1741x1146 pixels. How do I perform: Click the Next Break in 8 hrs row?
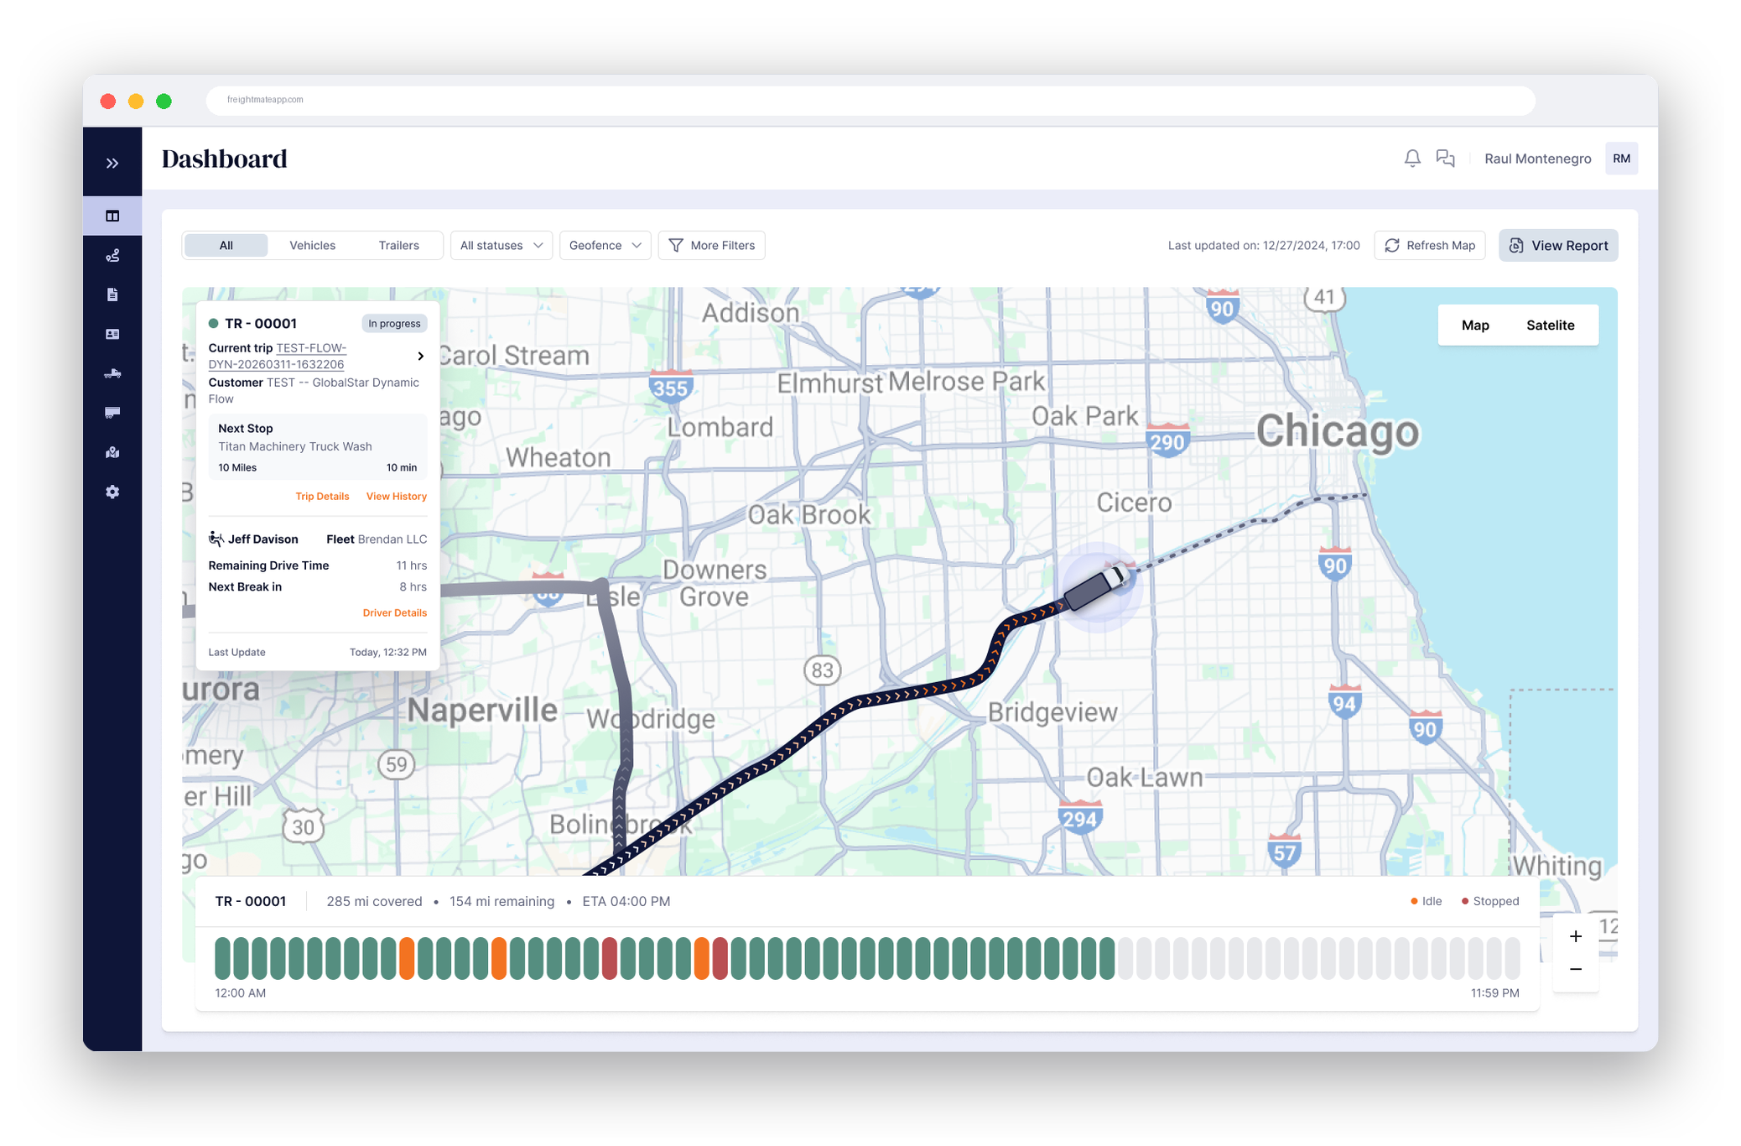pyautogui.click(x=317, y=586)
